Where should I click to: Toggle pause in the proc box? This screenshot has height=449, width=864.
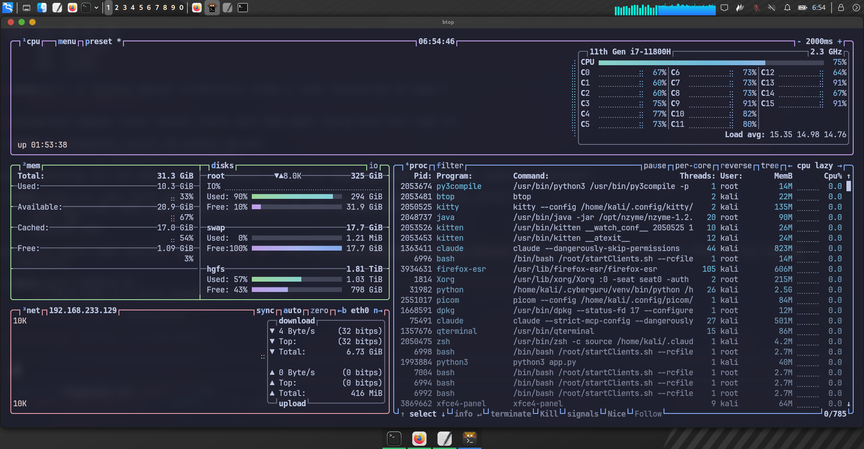click(x=655, y=166)
